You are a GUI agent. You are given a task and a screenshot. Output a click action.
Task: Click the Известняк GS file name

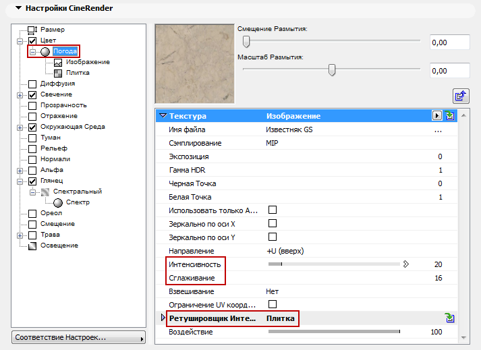point(289,129)
